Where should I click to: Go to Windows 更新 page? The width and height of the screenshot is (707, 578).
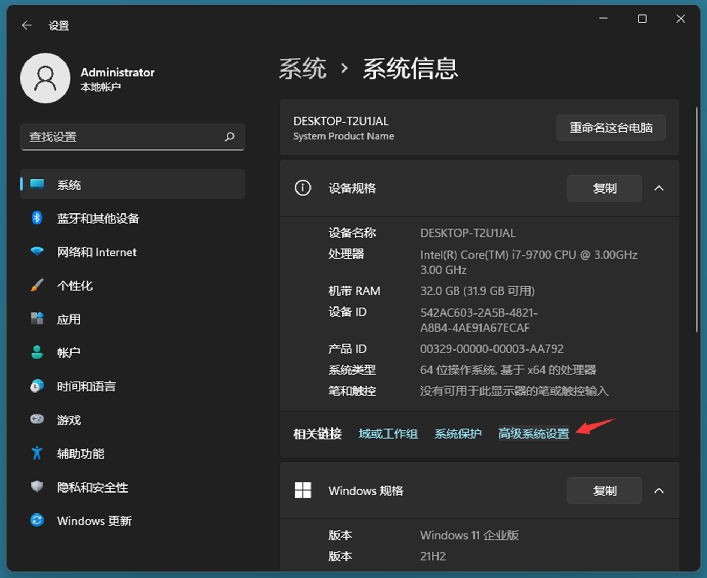(133, 520)
